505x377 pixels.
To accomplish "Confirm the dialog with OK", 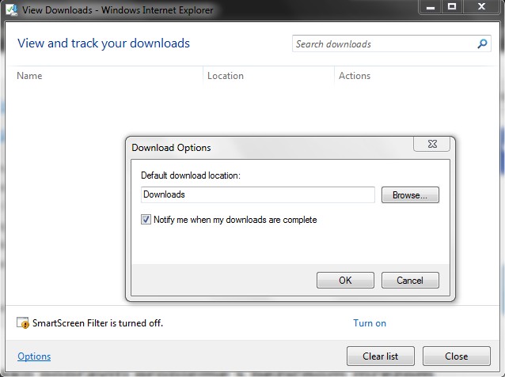I will pyautogui.click(x=345, y=280).
